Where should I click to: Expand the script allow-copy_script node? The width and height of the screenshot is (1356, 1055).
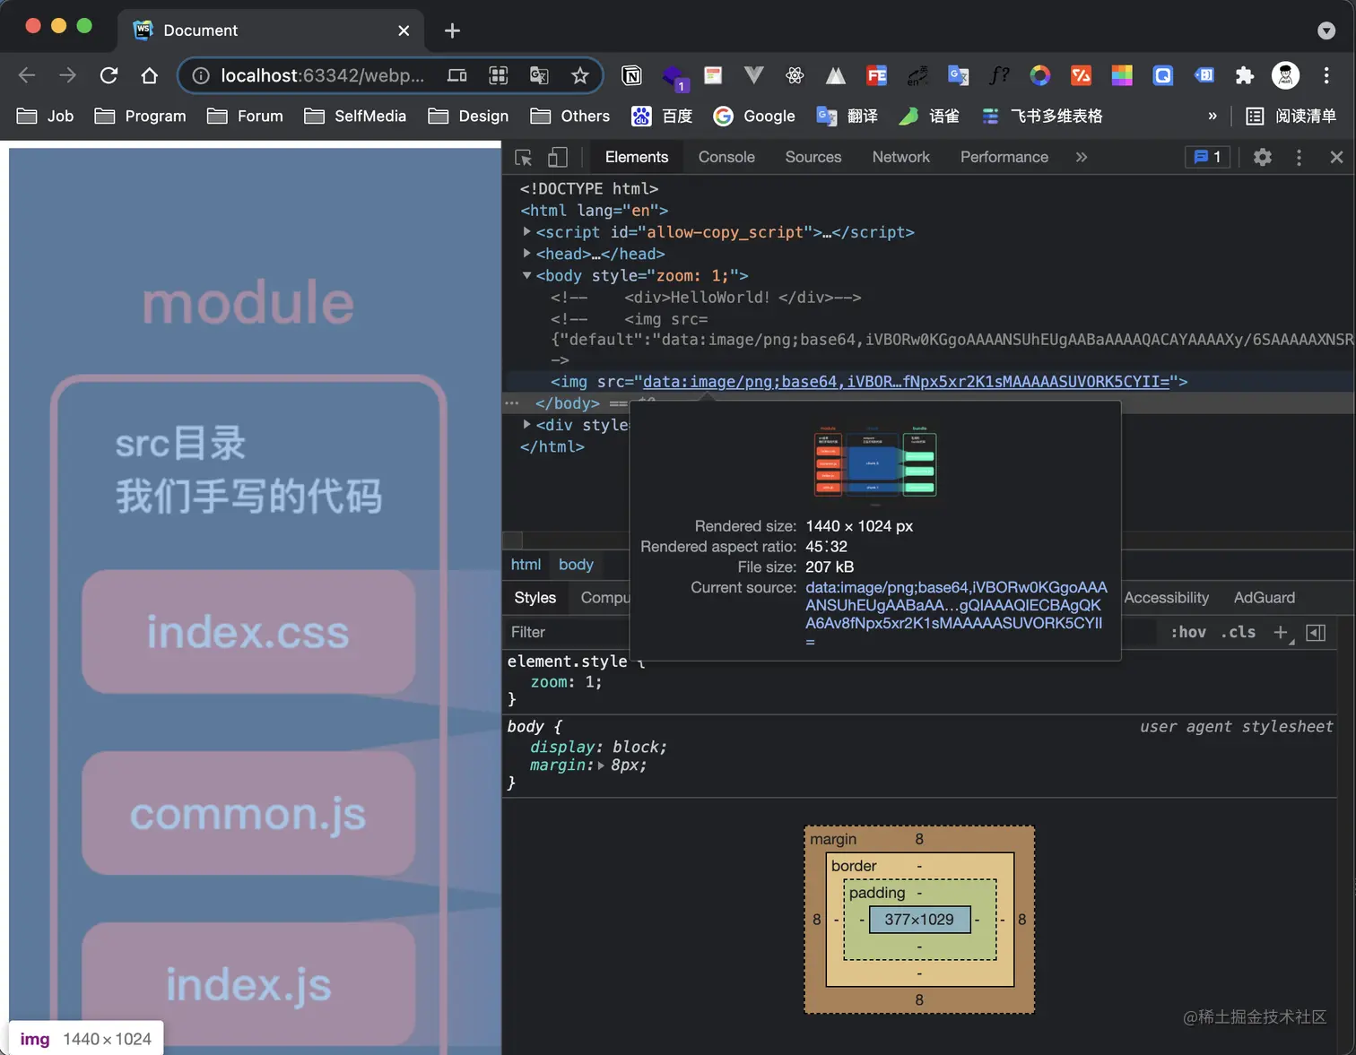point(527,231)
